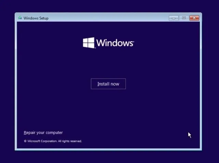Maximize the Windows Setup window

pos(184,18)
